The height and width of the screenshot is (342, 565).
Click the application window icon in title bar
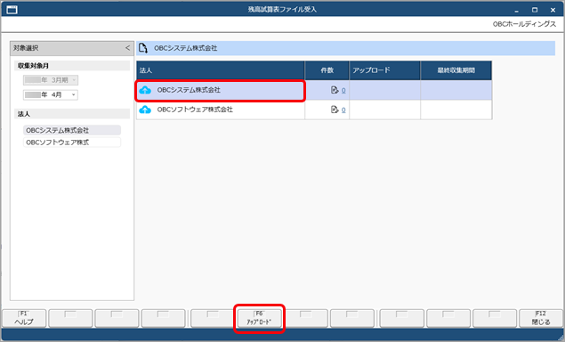[12, 10]
